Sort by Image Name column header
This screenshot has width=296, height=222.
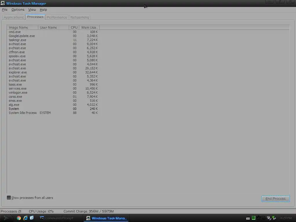[x=23, y=27]
